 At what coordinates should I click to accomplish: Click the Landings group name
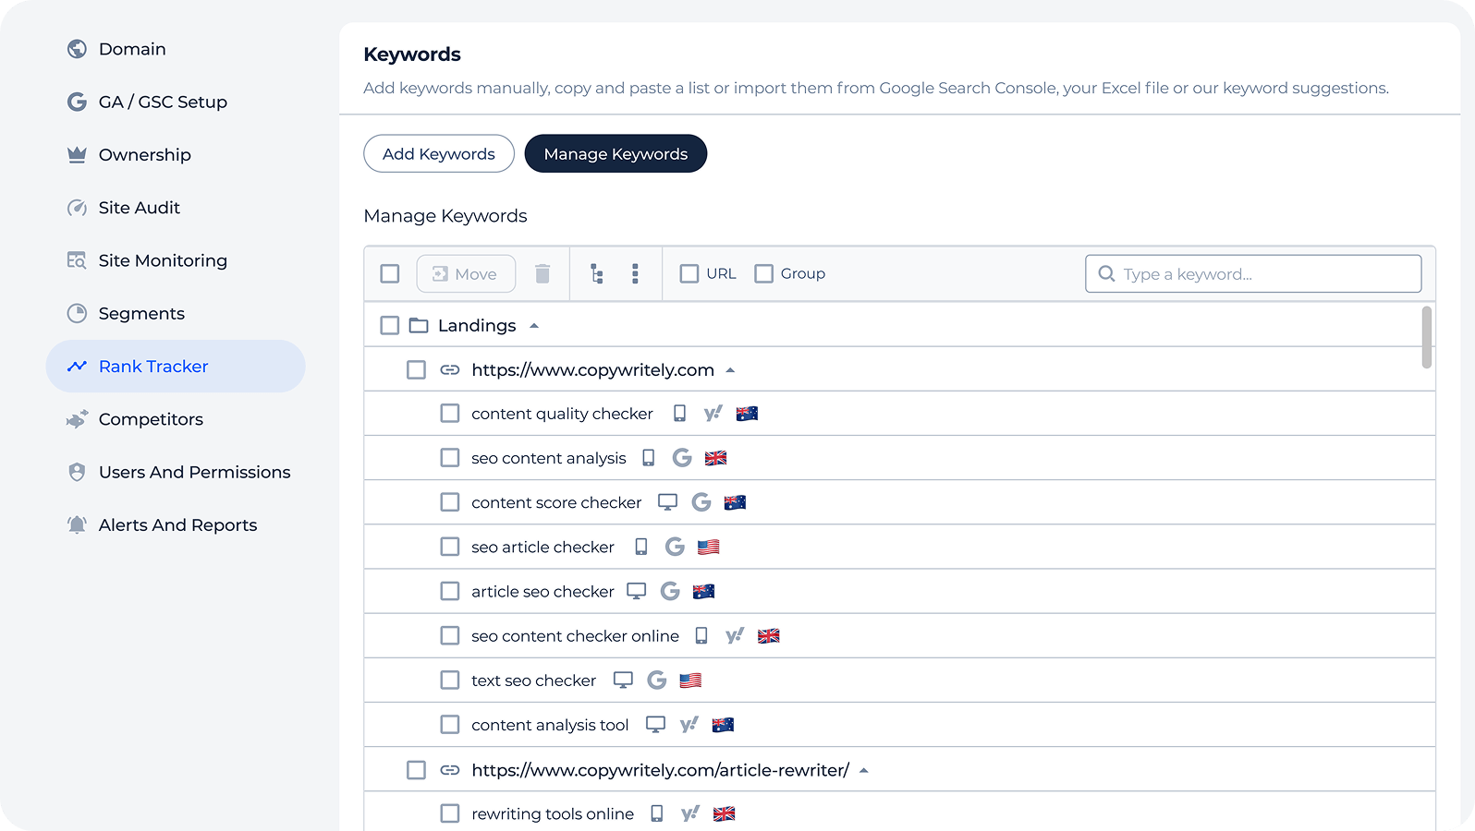tap(477, 325)
